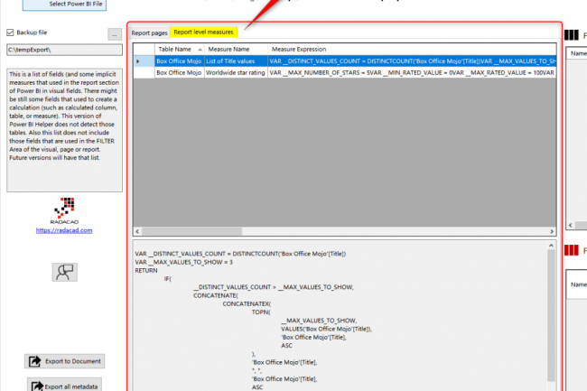This screenshot has width=587, height=391.
Task: Click the expression box scroll up arrow
Action: coord(551,246)
